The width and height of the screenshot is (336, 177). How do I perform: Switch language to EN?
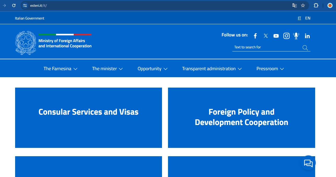pyautogui.click(x=308, y=18)
